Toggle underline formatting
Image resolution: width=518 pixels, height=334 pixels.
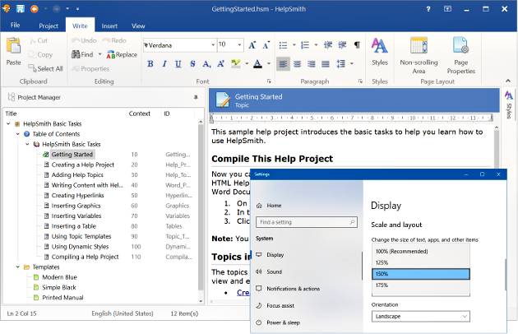(178, 64)
